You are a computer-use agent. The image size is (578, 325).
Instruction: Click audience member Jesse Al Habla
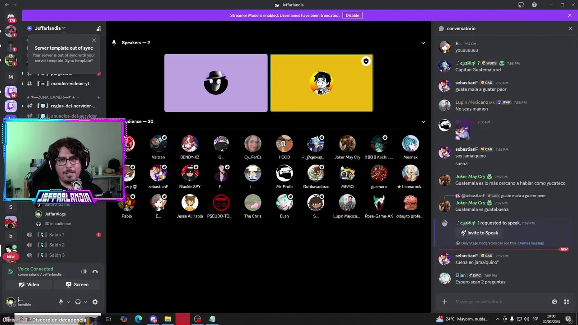click(x=190, y=206)
